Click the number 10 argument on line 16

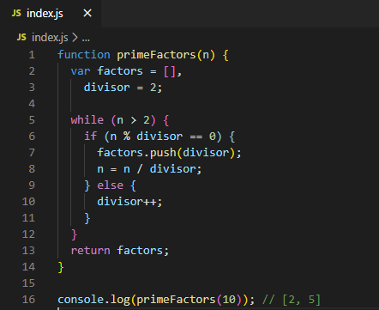(229, 300)
